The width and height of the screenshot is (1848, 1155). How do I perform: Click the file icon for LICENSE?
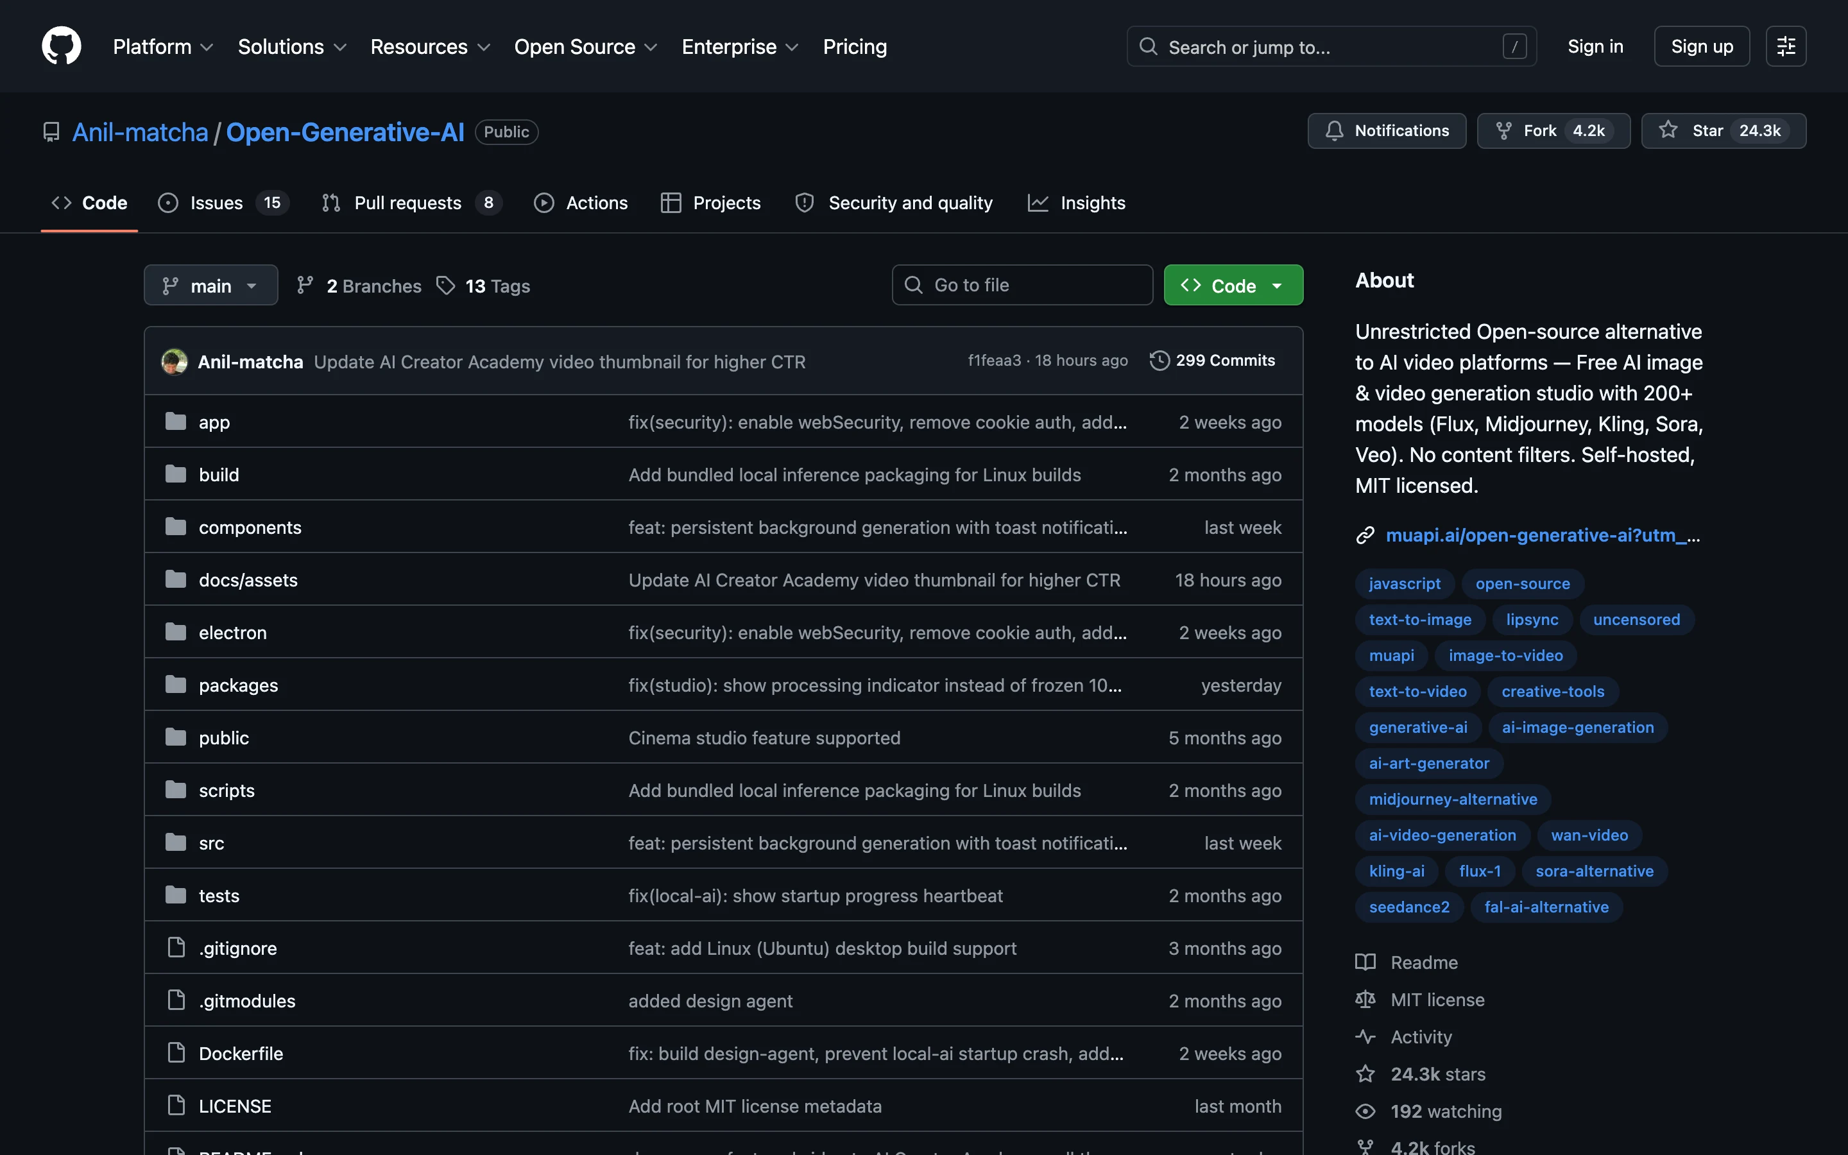pos(176,1106)
